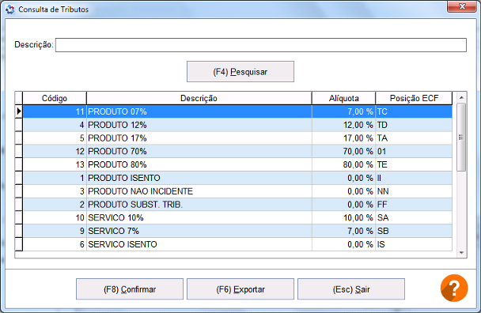Viewport: 481px width, 313px height.
Task: Click the 17,00 % alíquota cell
Action: [x=343, y=138]
